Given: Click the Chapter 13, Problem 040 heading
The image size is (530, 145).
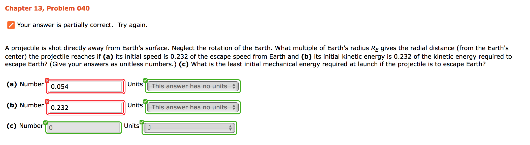Looking at the screenshot, I should click(47, 8).
